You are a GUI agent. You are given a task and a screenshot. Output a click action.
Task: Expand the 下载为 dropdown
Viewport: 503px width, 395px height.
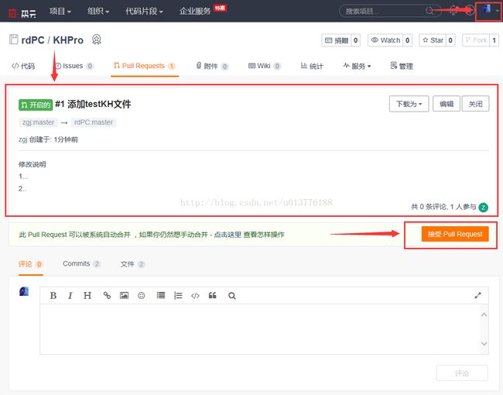[x=409, y=104]
